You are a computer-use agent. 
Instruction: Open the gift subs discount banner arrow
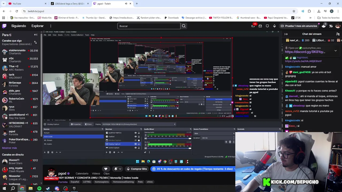click(234, 169)
